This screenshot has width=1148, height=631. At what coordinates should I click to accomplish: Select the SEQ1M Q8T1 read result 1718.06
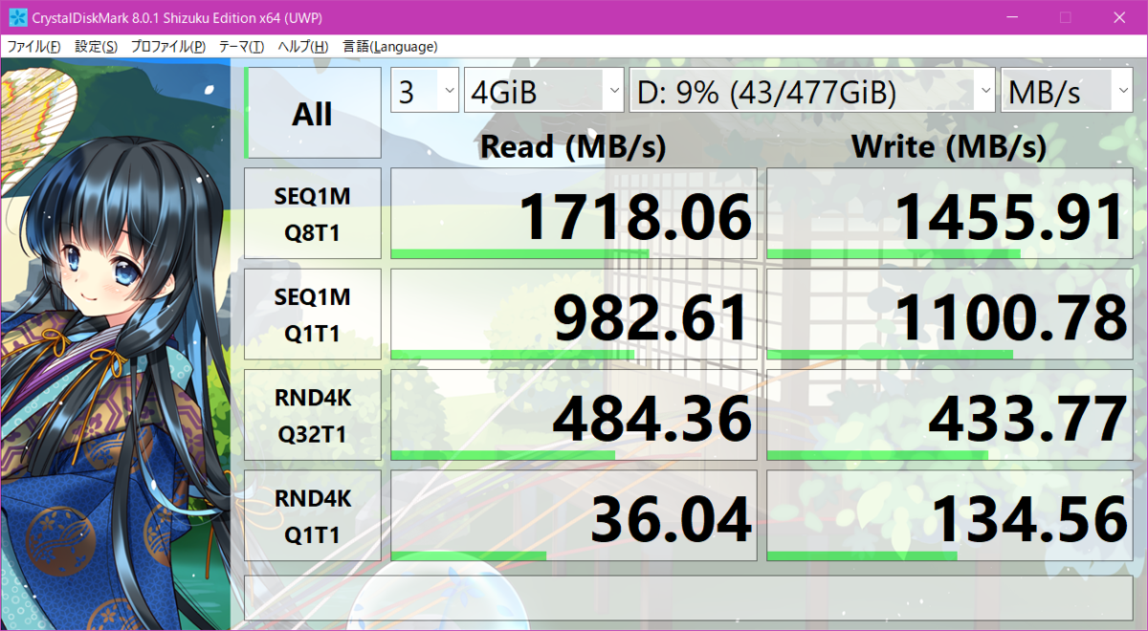[x=574, y=213]
